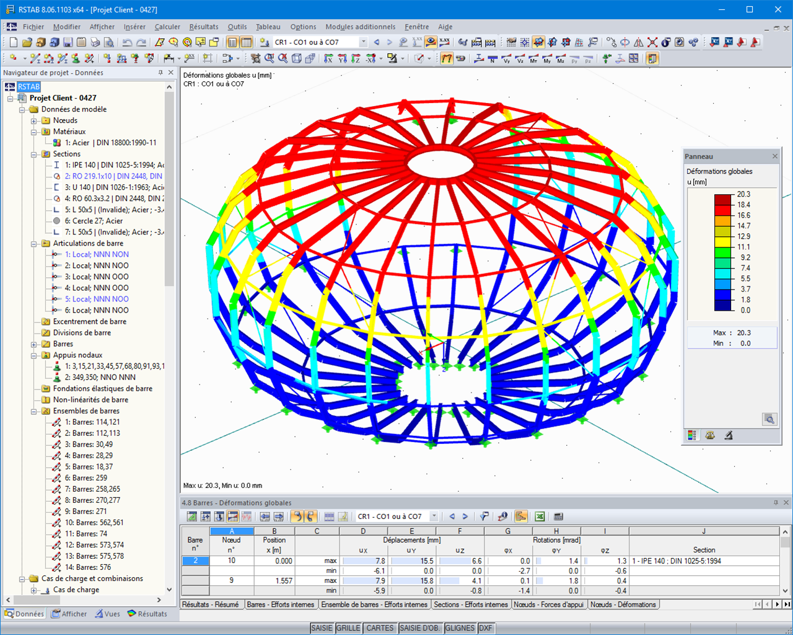The height and width of the screenshot is (635, 793).
Task: Click the red 20.3 color legend swatch
Action: [724, 200]
